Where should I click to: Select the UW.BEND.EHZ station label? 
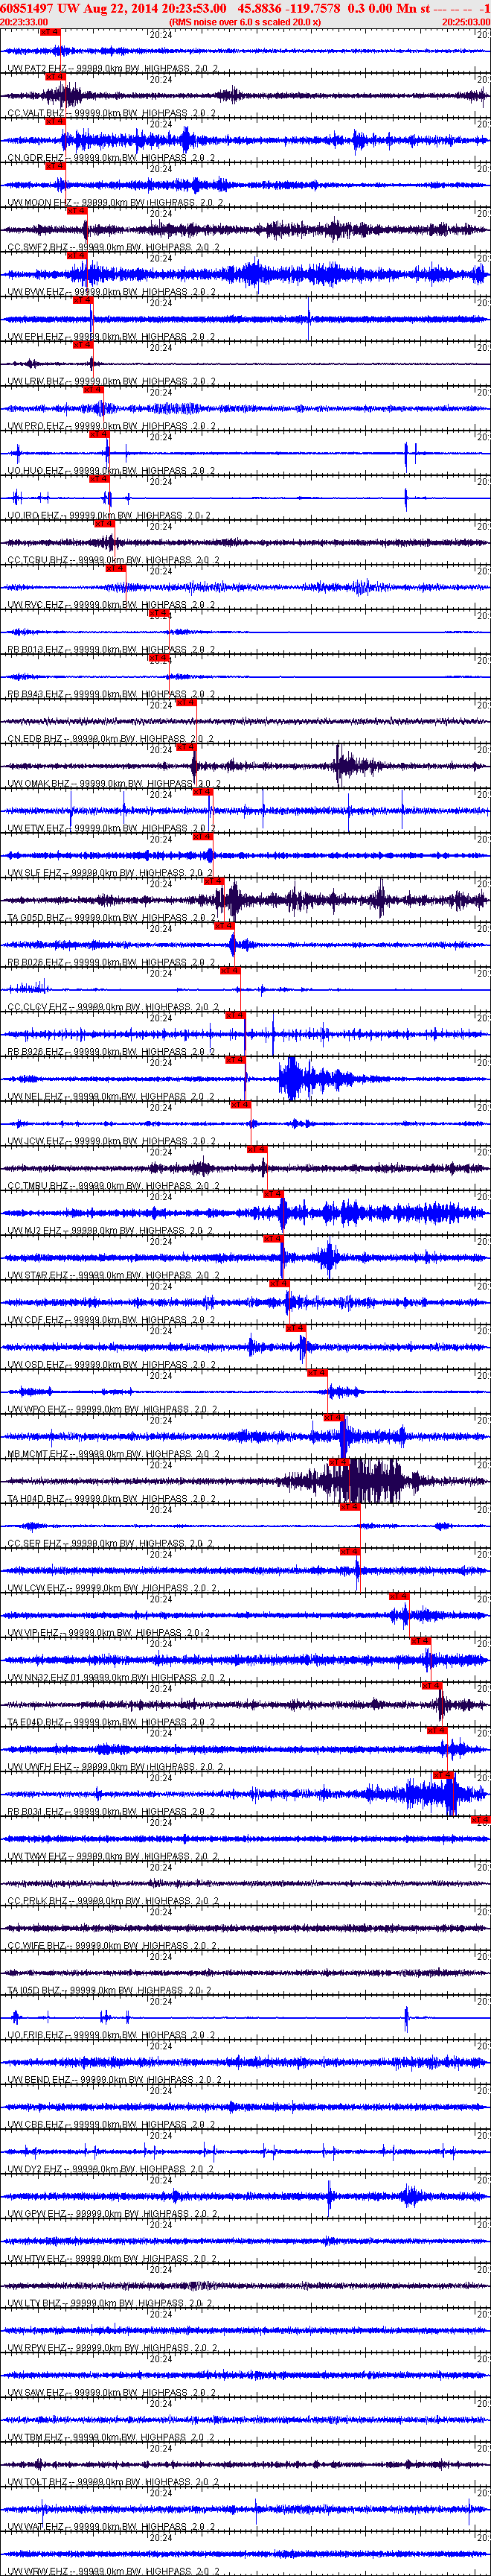coord(114,2079)
